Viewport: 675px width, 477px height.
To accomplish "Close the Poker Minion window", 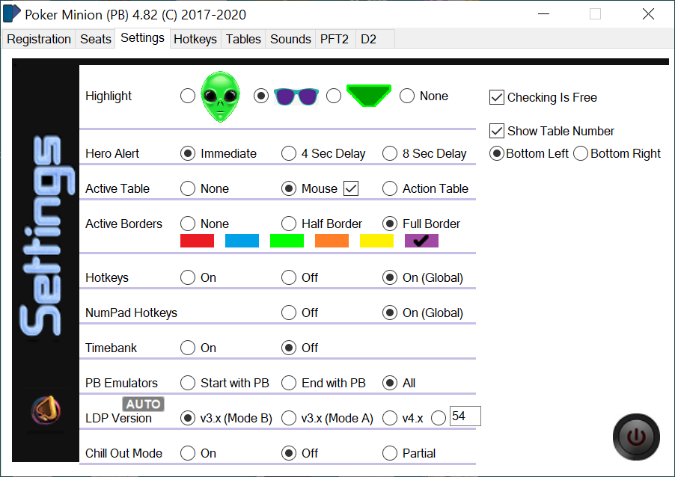I will coord(648,13).
